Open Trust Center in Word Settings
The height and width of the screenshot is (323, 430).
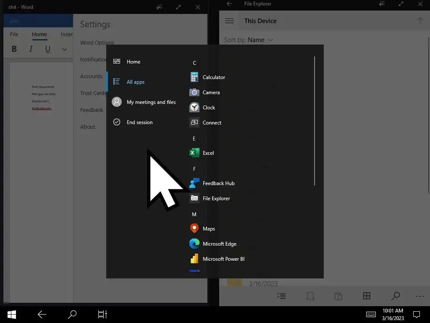[x=93, y=93]
